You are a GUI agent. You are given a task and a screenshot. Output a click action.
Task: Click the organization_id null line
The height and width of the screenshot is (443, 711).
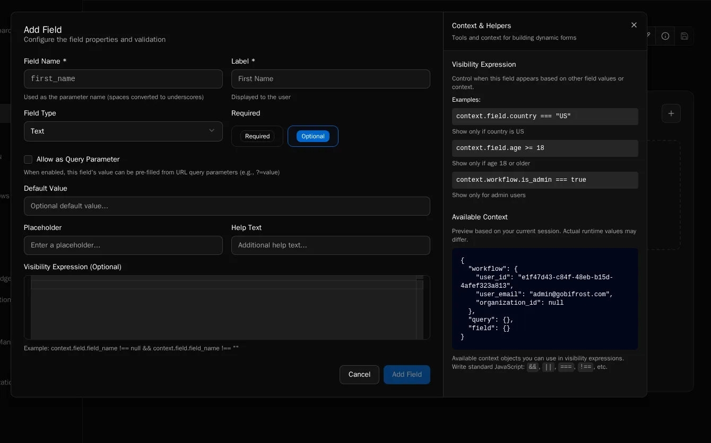pos(519,303)
